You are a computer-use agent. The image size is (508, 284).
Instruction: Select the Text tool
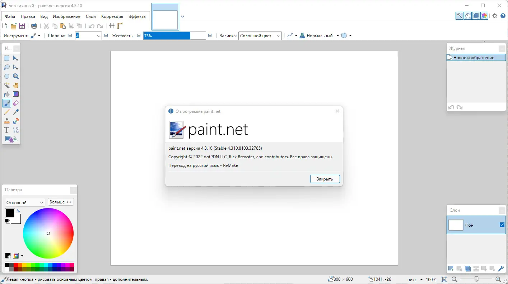click(x=7, y=130)
